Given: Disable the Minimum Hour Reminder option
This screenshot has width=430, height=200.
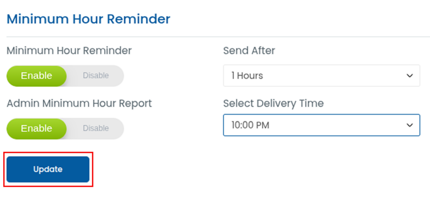Looking at the screenshot, I should pyautogui.click(x=96, y=76).
